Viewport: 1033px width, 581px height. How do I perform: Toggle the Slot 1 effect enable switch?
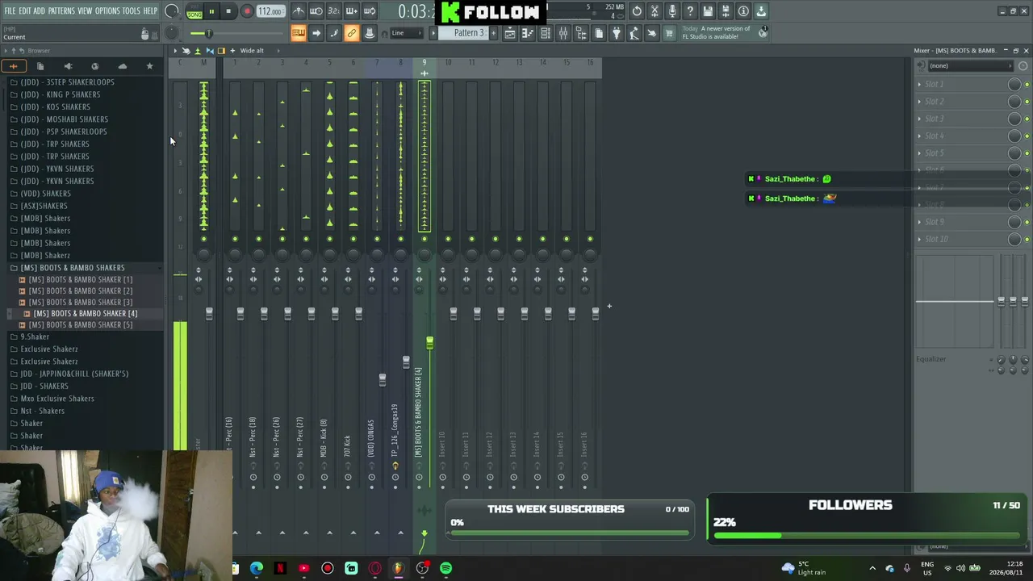point(1027,84)
